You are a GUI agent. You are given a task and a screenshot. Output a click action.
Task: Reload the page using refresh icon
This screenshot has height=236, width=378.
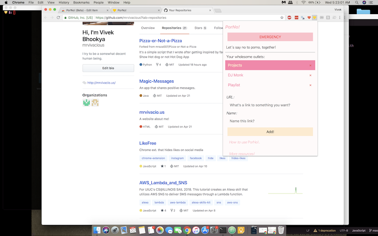coord(58,17)
